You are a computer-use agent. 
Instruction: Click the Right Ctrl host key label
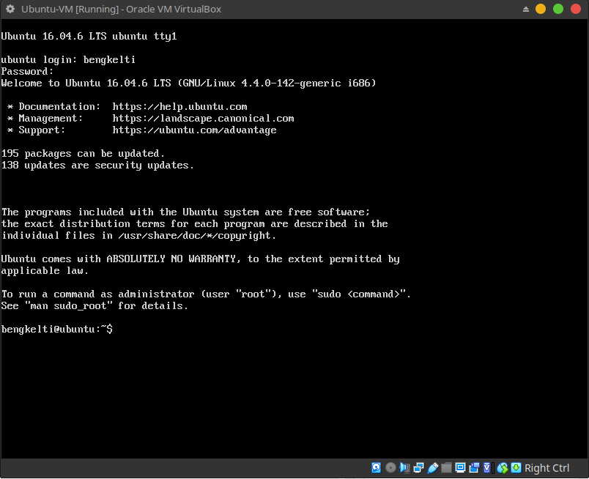(547, 468)
